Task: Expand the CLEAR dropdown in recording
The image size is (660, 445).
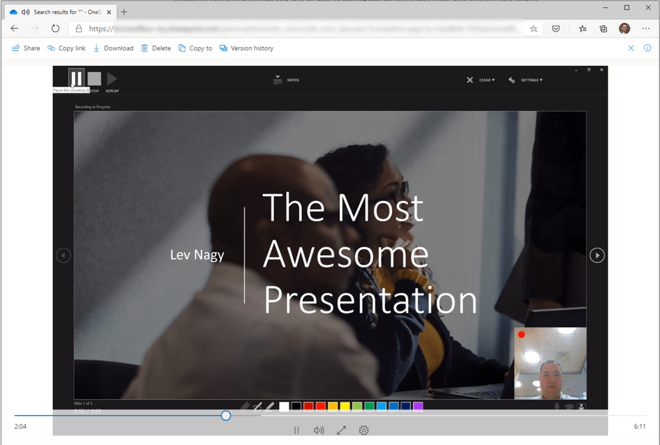Action: pyautogui.click(x=486, y=80)
